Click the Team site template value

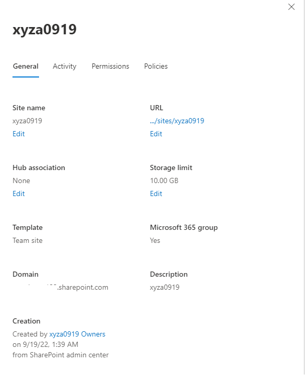click(x=27, y=240)
